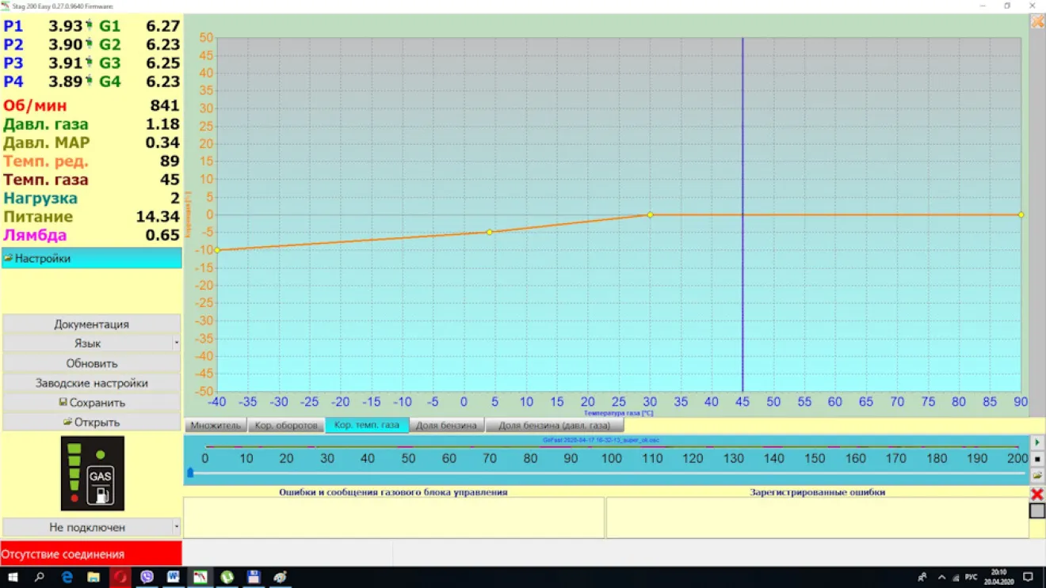Select curve point at 30 degrees
This screenshot has width=1046, height=588.
coord(651,214)
